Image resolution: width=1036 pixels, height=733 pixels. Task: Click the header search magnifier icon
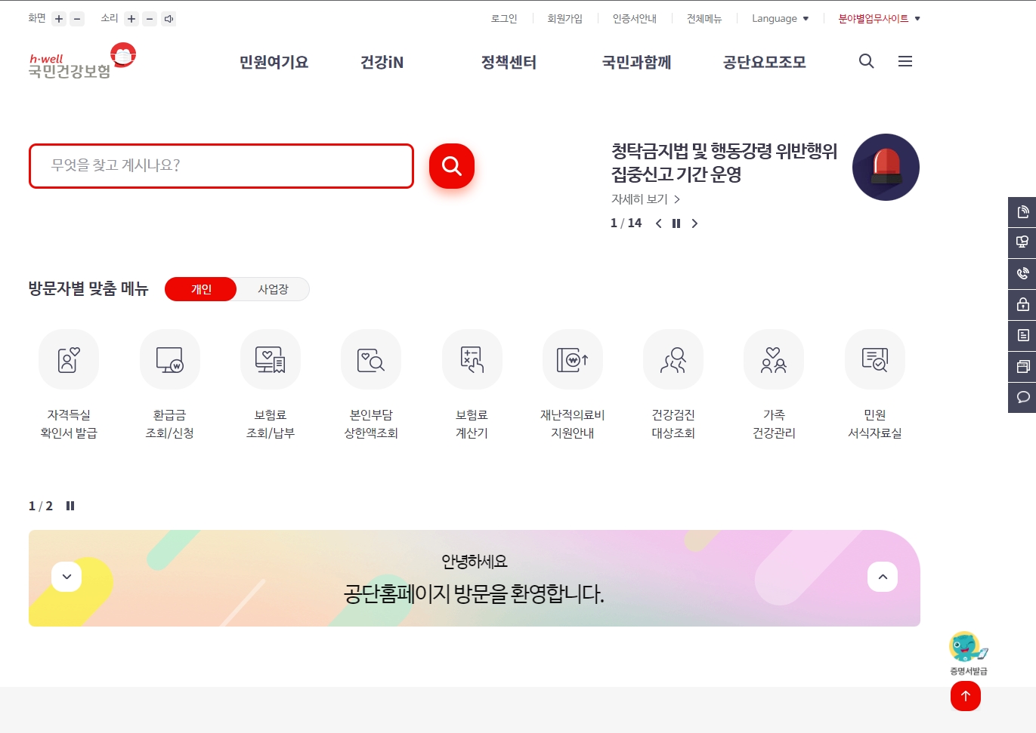click(x=867, y=61)
